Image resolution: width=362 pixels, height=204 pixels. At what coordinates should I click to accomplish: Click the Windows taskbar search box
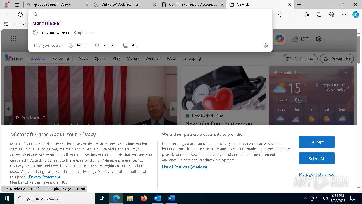[x=54, y=198]
